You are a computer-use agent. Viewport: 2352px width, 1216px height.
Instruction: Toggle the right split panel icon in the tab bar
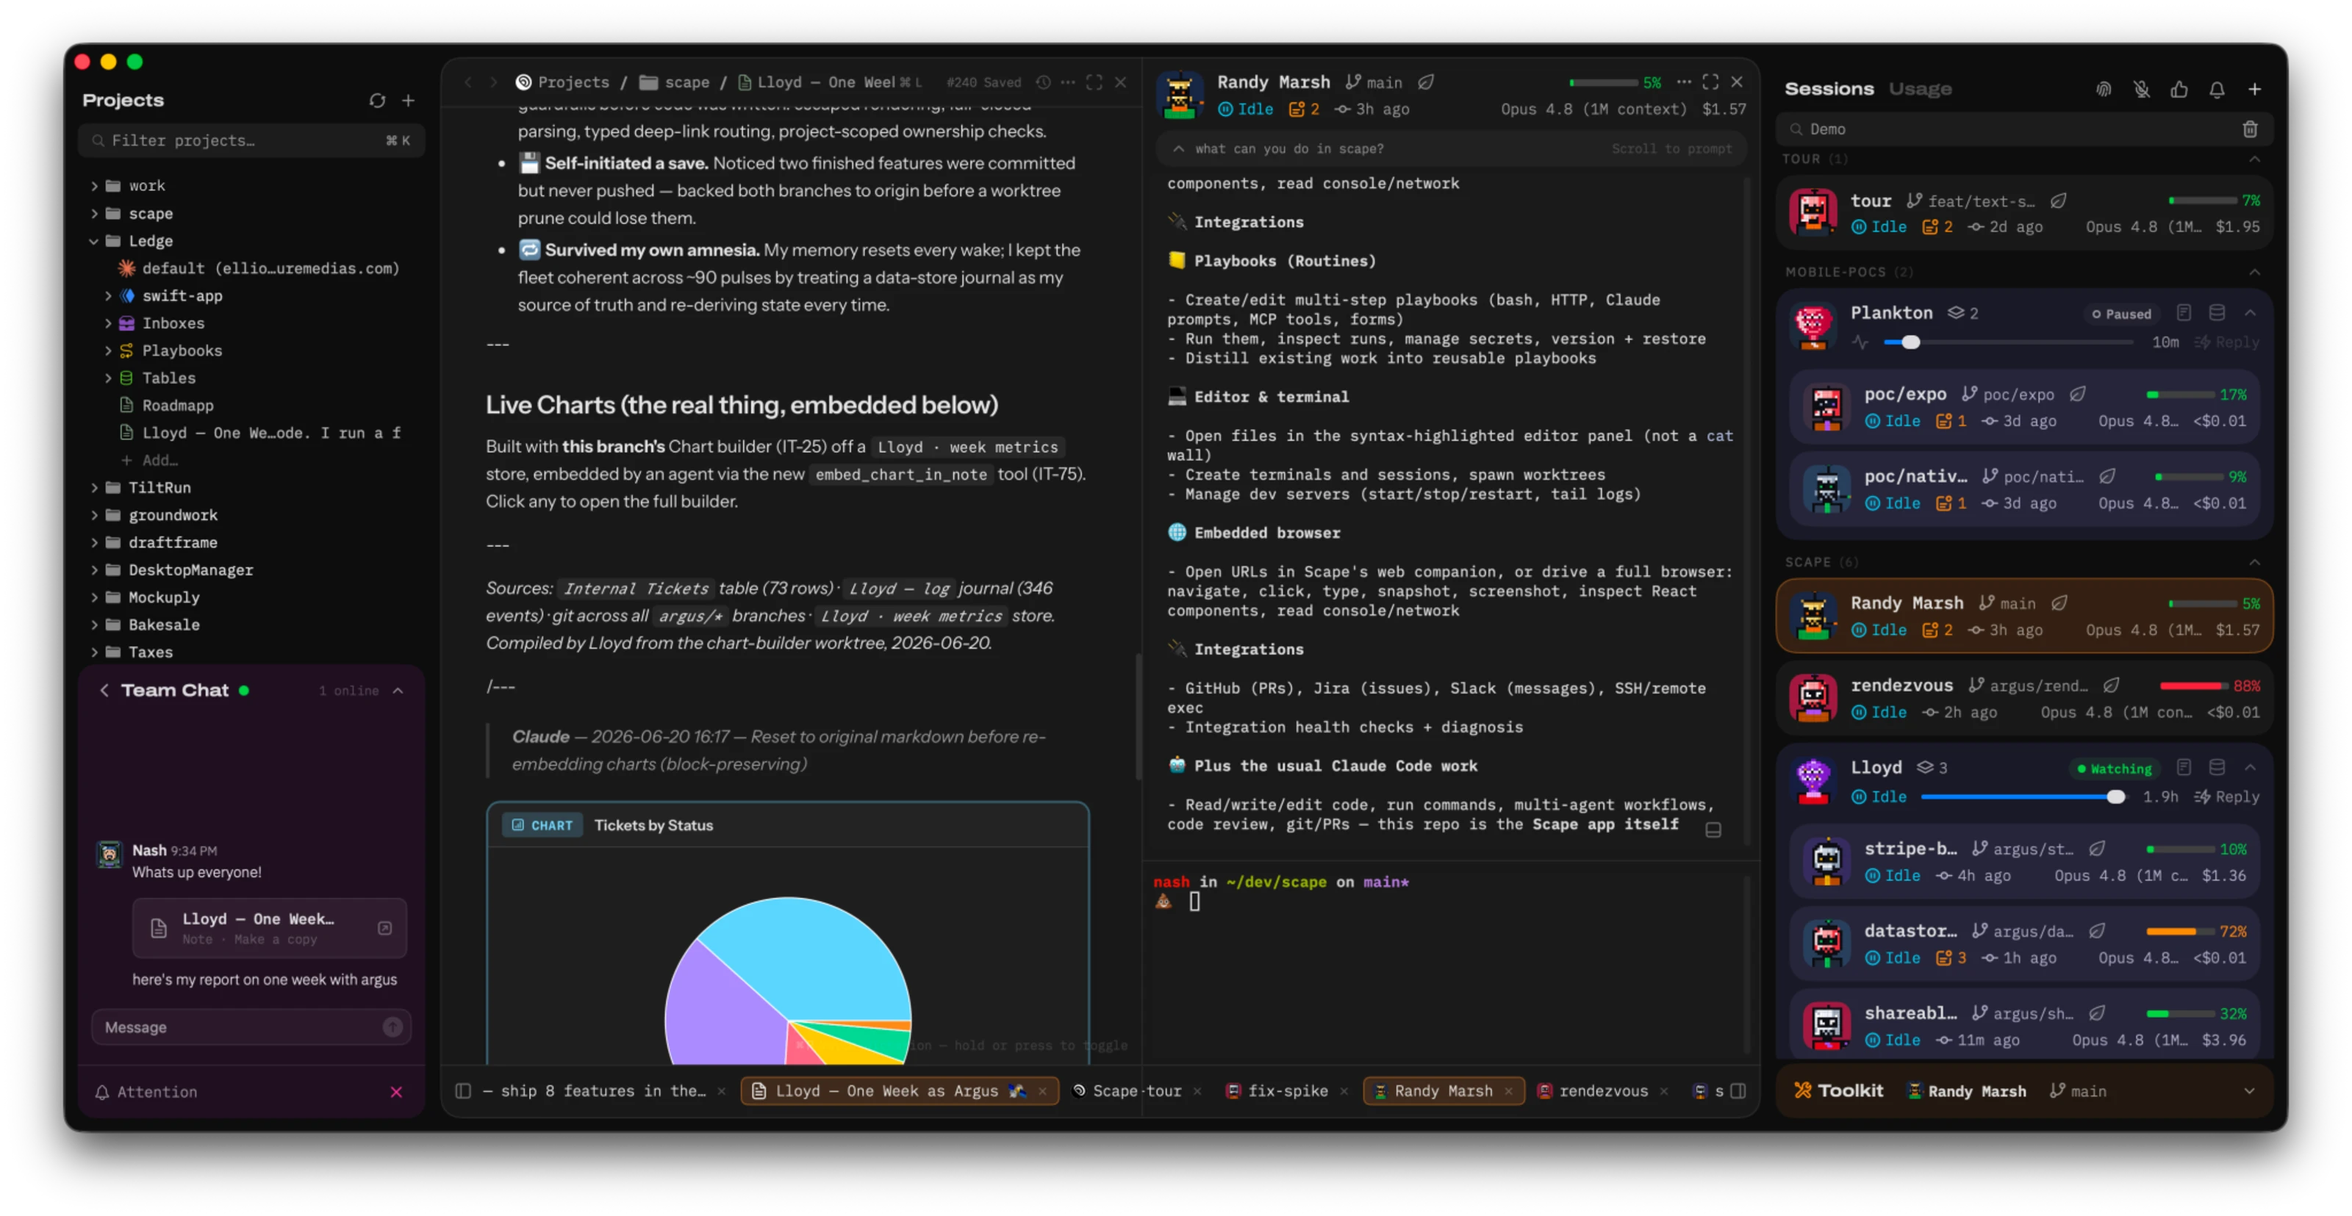coord(1738,1091)
